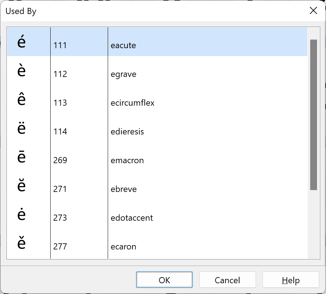Click the ebreve glyph preview

tap(22, 186)
